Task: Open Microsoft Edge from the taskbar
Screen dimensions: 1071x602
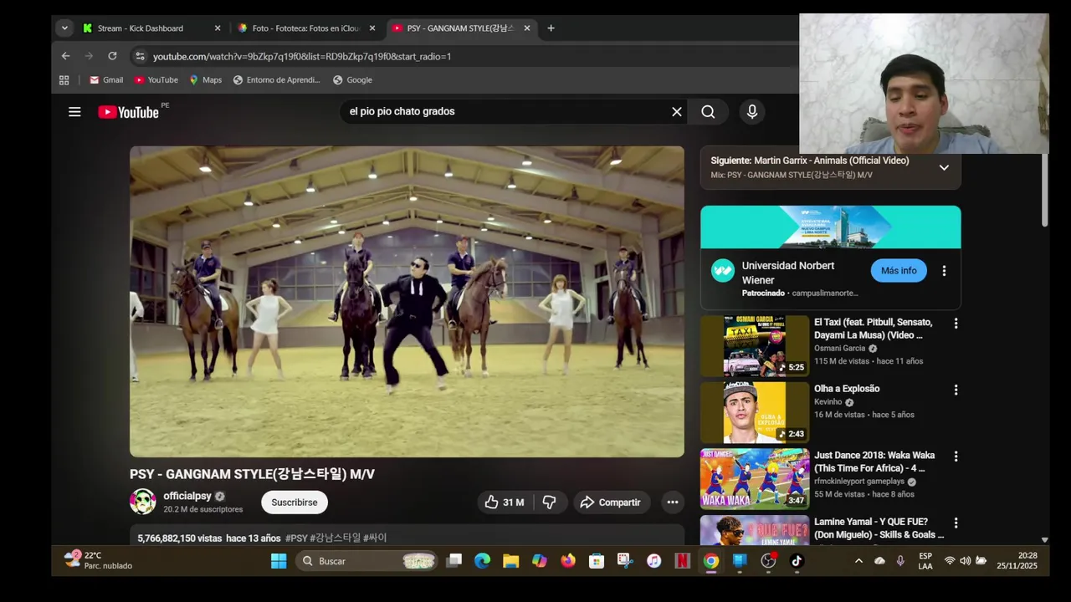Action: 483,561
